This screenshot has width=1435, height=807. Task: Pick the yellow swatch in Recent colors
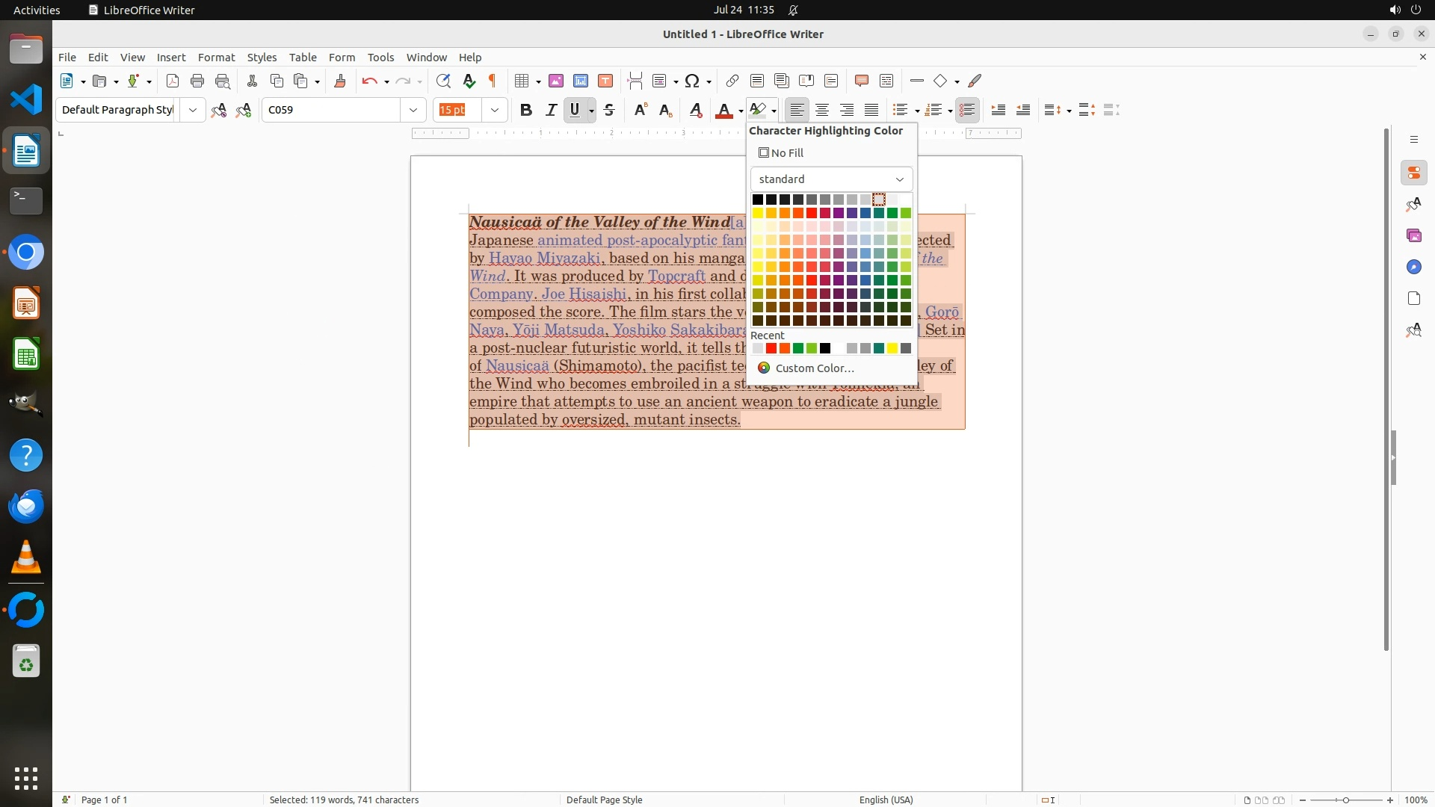[892, 349]
